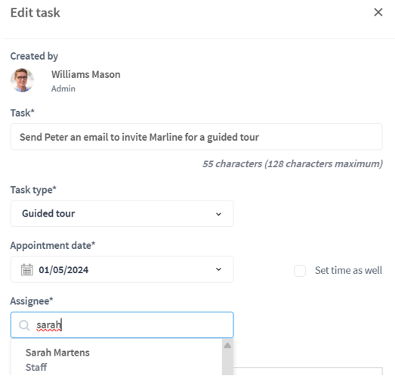The height and width of the screenshot is (376, 395).
Task: Click the Edit task dialog title
Action: (x=35, y=13)
